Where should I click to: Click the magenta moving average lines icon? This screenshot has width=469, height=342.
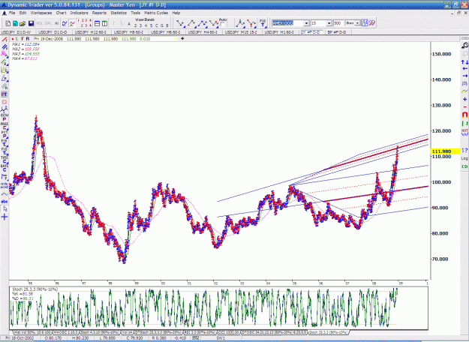pyautogui.click(x=72, y=23)
